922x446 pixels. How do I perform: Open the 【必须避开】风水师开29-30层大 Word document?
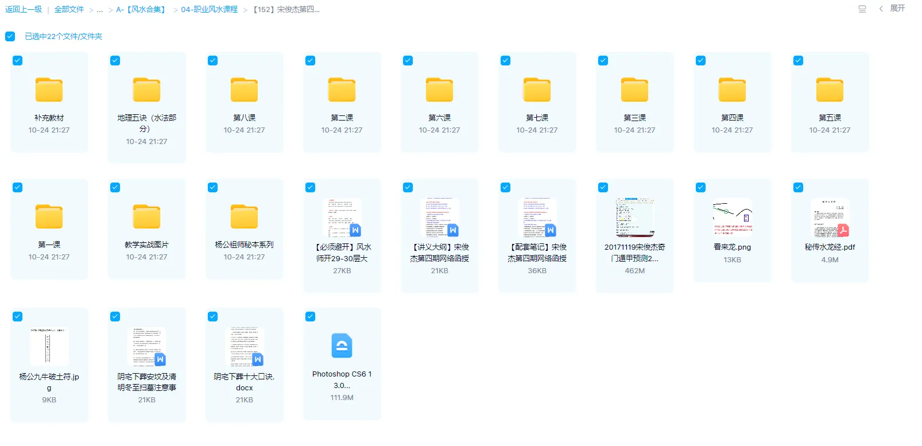tap(342, 218)
